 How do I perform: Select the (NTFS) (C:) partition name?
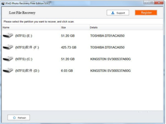click(x=24, y=59)
